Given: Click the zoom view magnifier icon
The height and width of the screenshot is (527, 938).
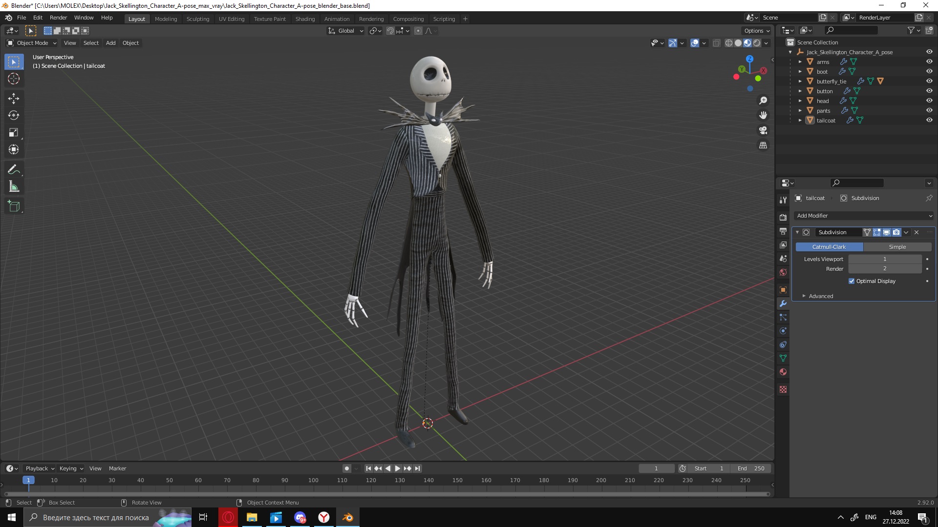Looking at the screenshot, I should coord(763,101).
